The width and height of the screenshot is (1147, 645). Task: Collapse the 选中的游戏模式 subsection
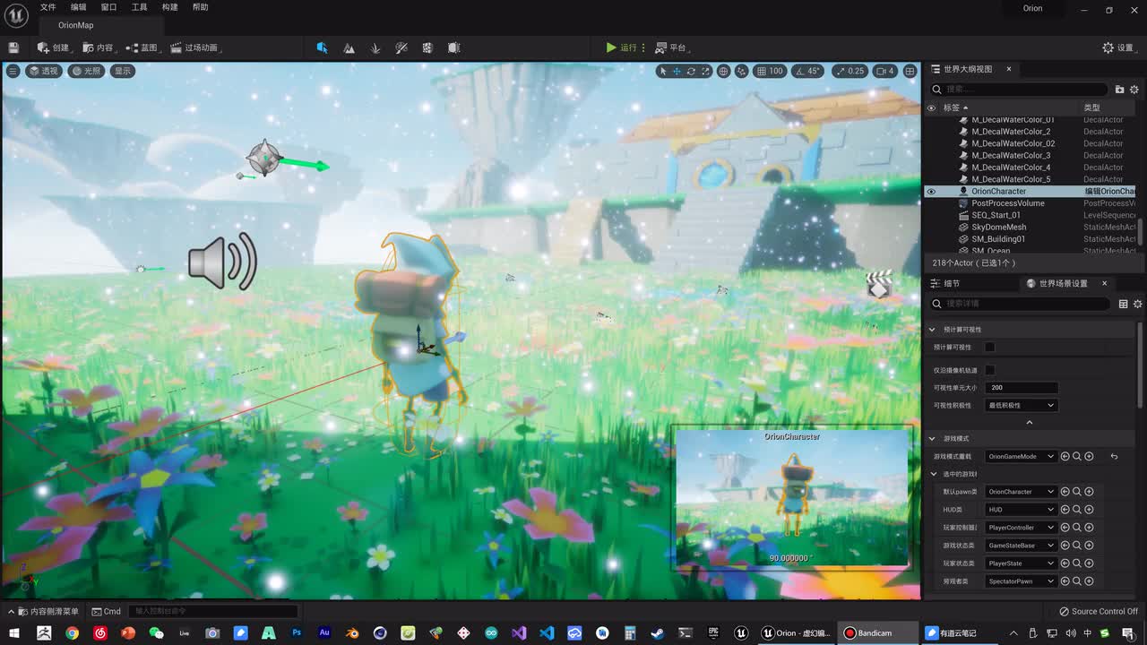(x=935, y=474)
